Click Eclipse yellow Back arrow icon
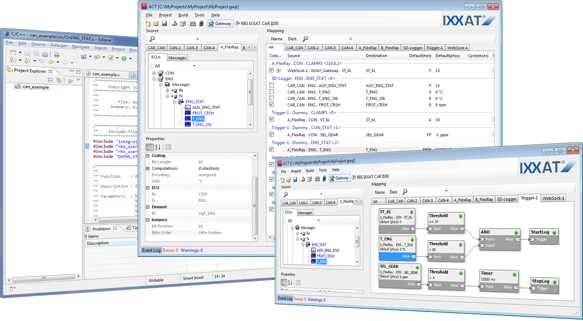This screenshot has height=321, width=583. click(x=51, y=62)
